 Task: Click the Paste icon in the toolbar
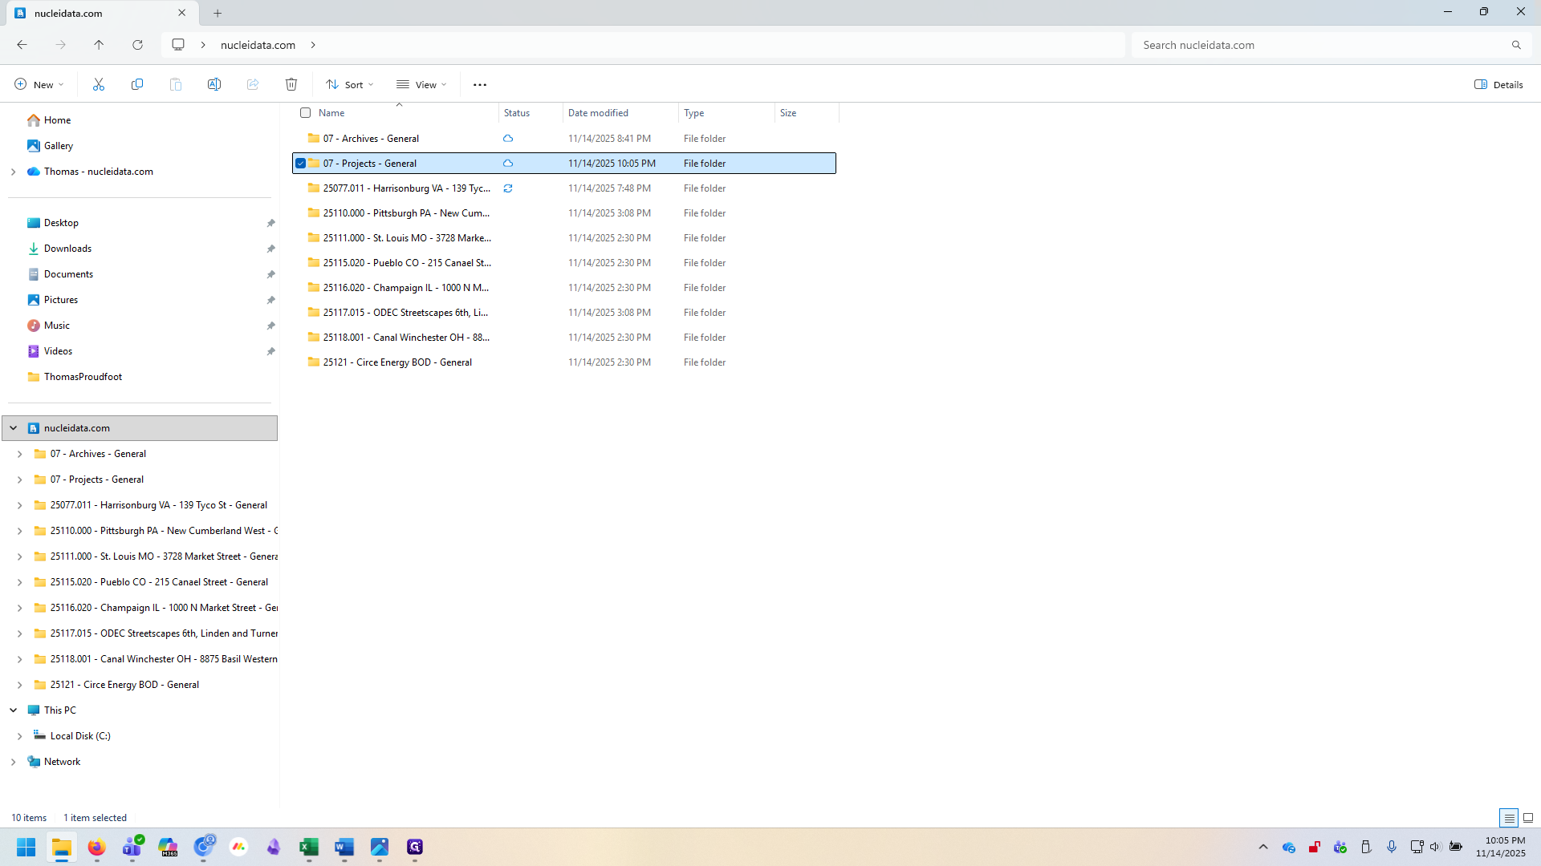coord(176,84)
